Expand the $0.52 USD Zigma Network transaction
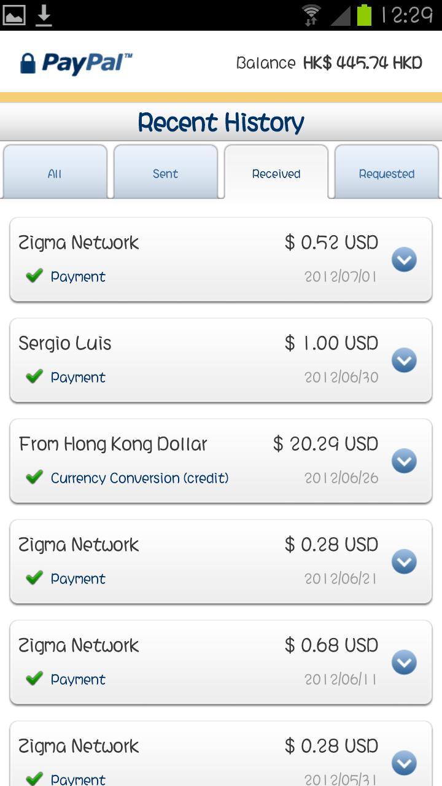This screenshot has width=442, height=786. [x=404, y=260]
